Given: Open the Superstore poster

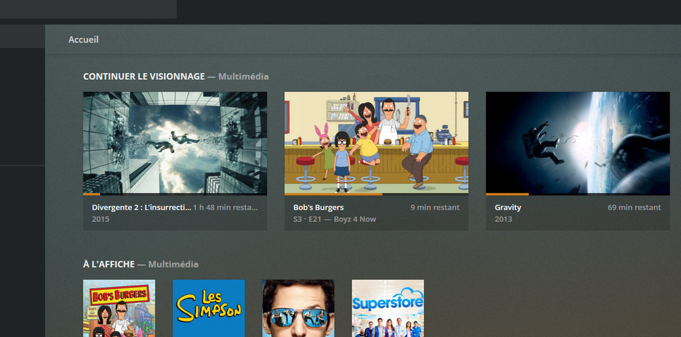Looking at the screenshot, I should click(388, 308).
